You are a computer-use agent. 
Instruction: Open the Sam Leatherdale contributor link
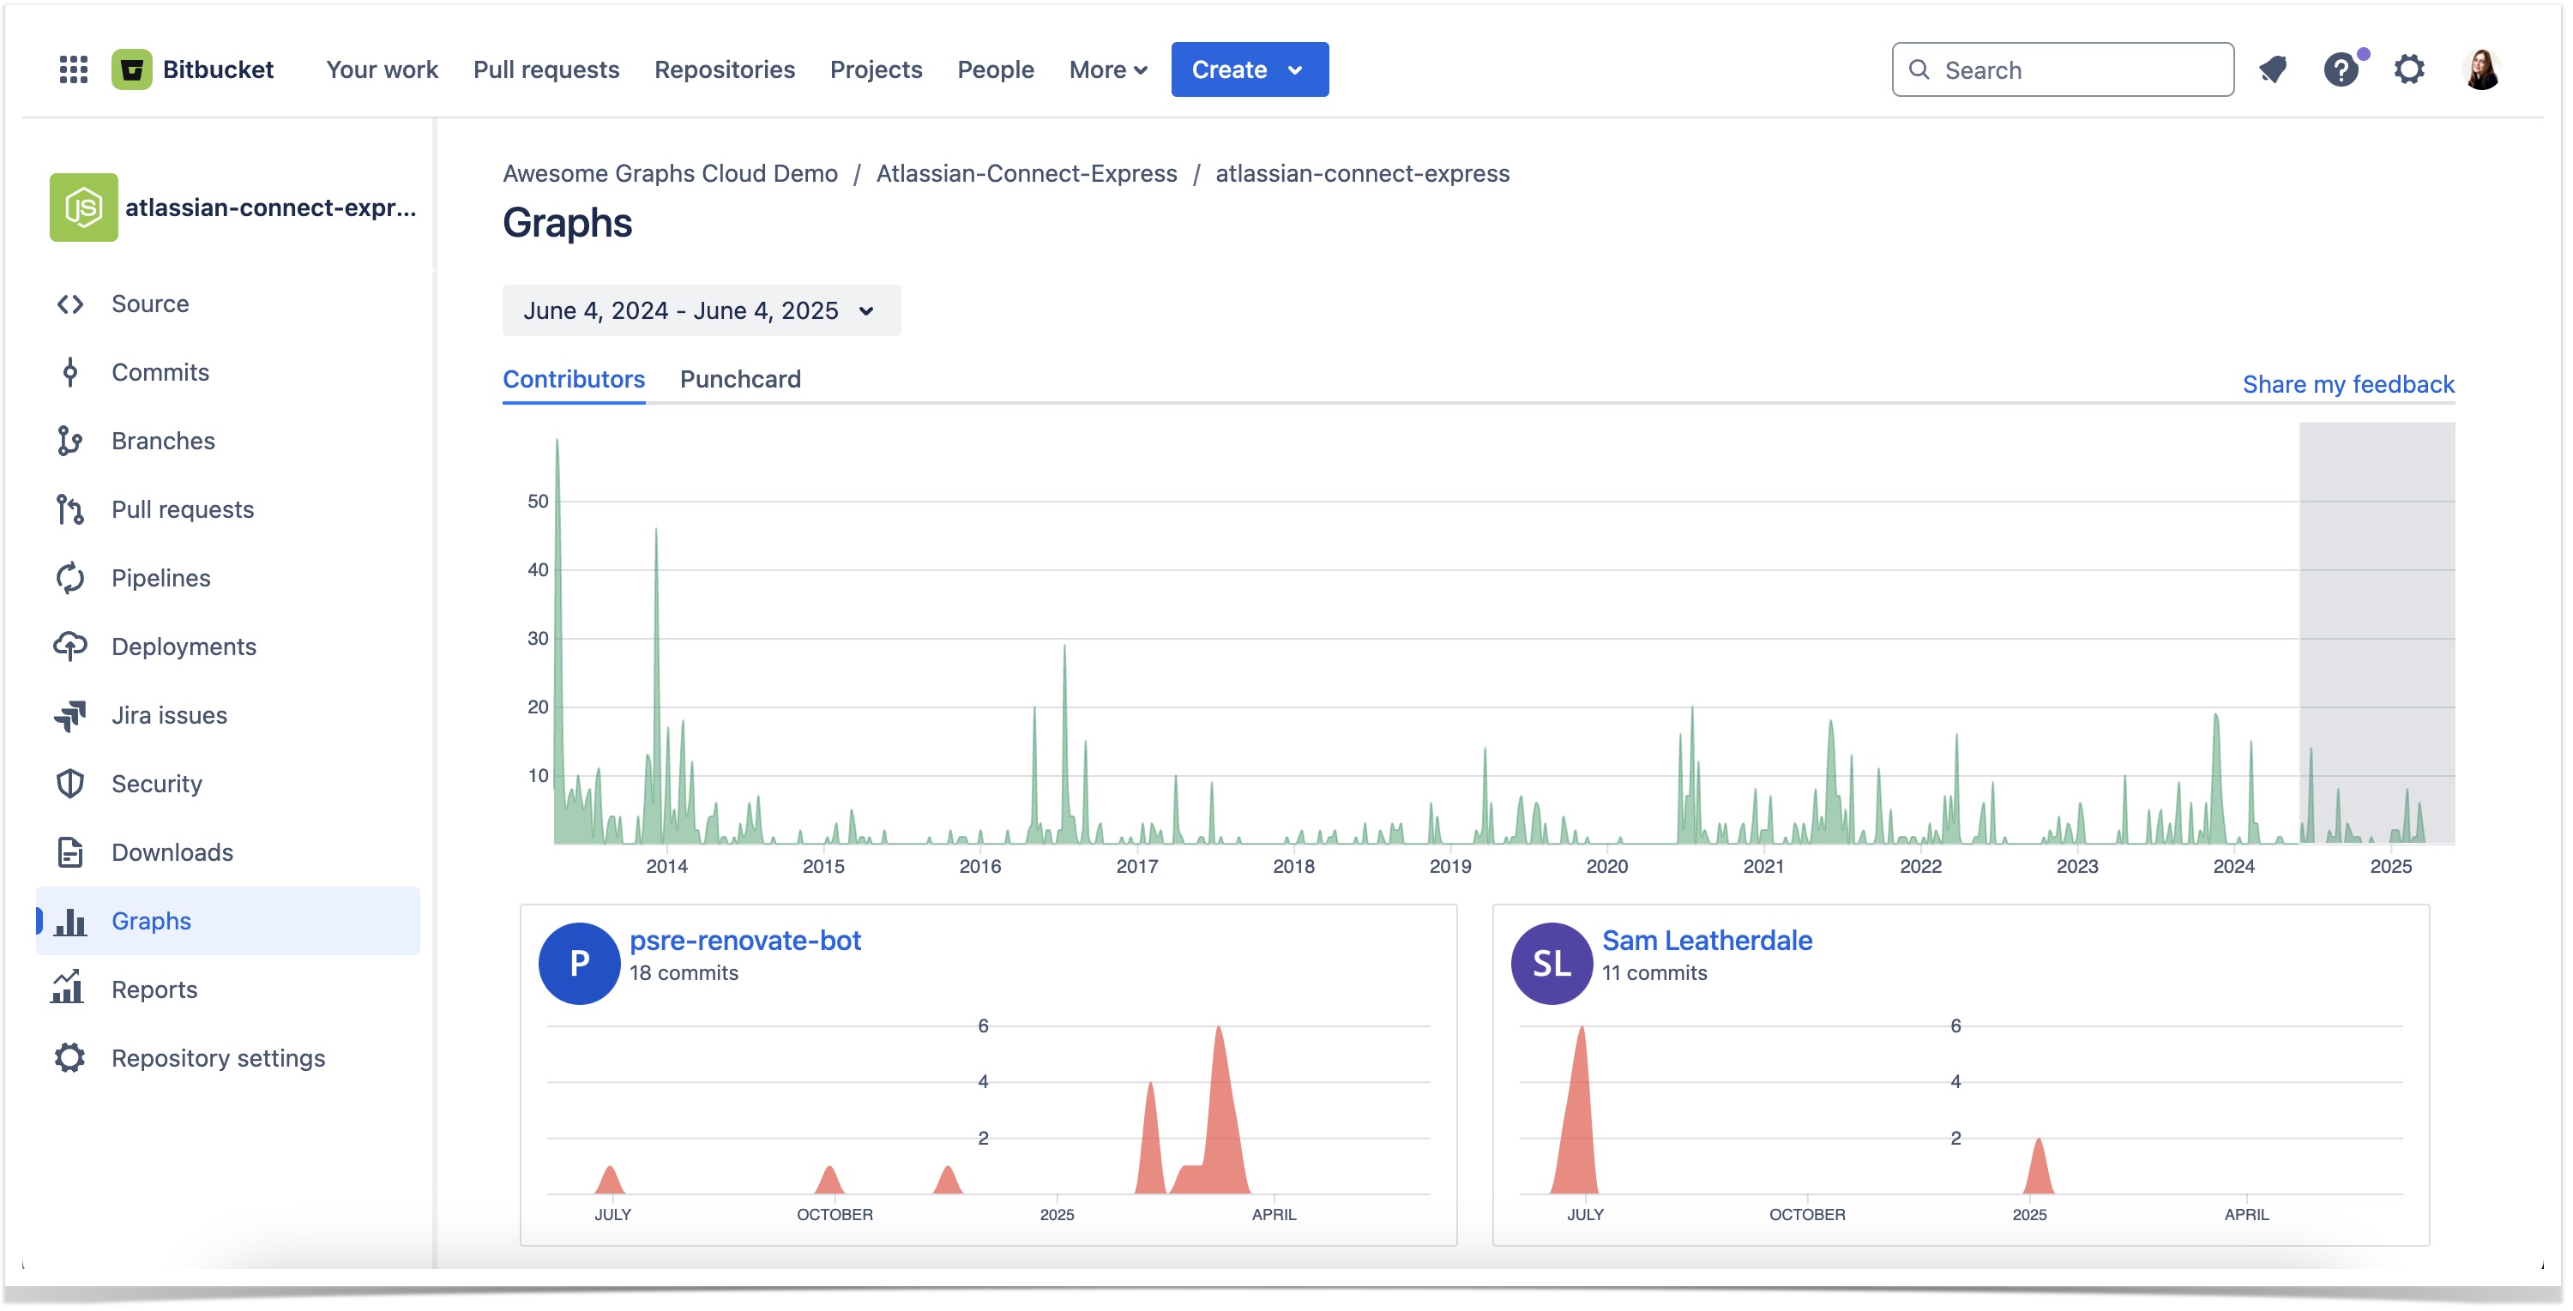pos(1706,941)
